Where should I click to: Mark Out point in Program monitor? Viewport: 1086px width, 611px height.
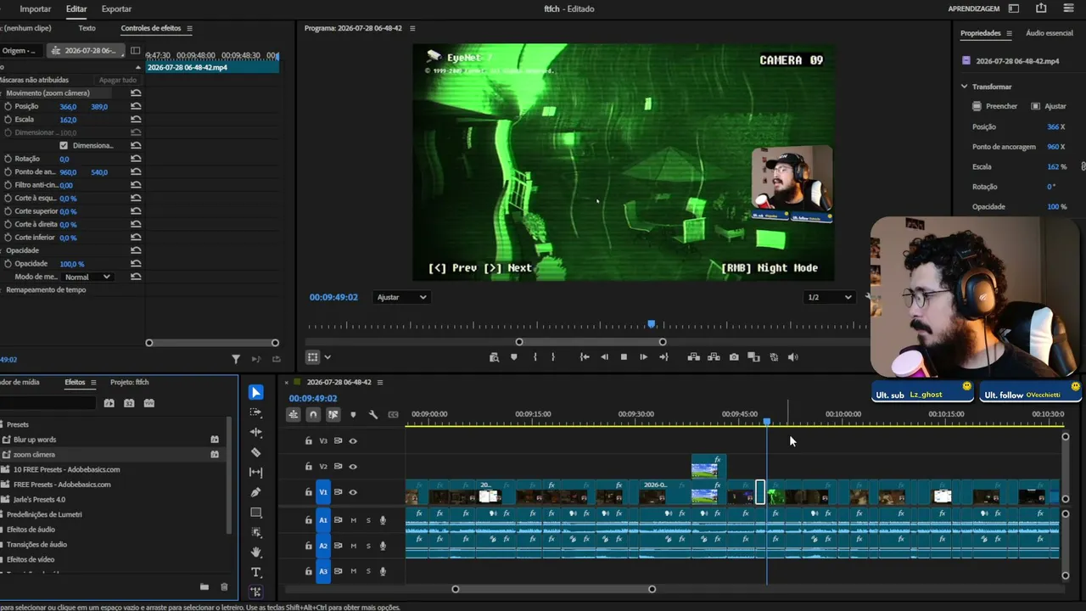553,357
